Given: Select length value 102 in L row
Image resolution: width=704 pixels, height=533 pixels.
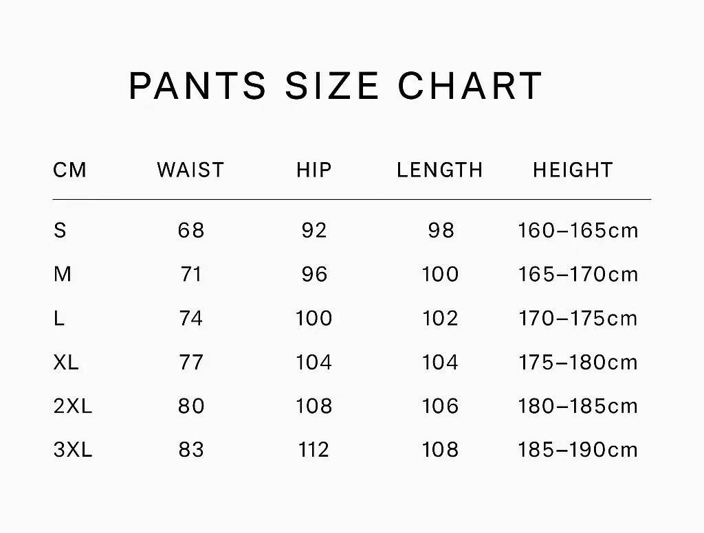Looking at the screenshot, I should 440,318.
